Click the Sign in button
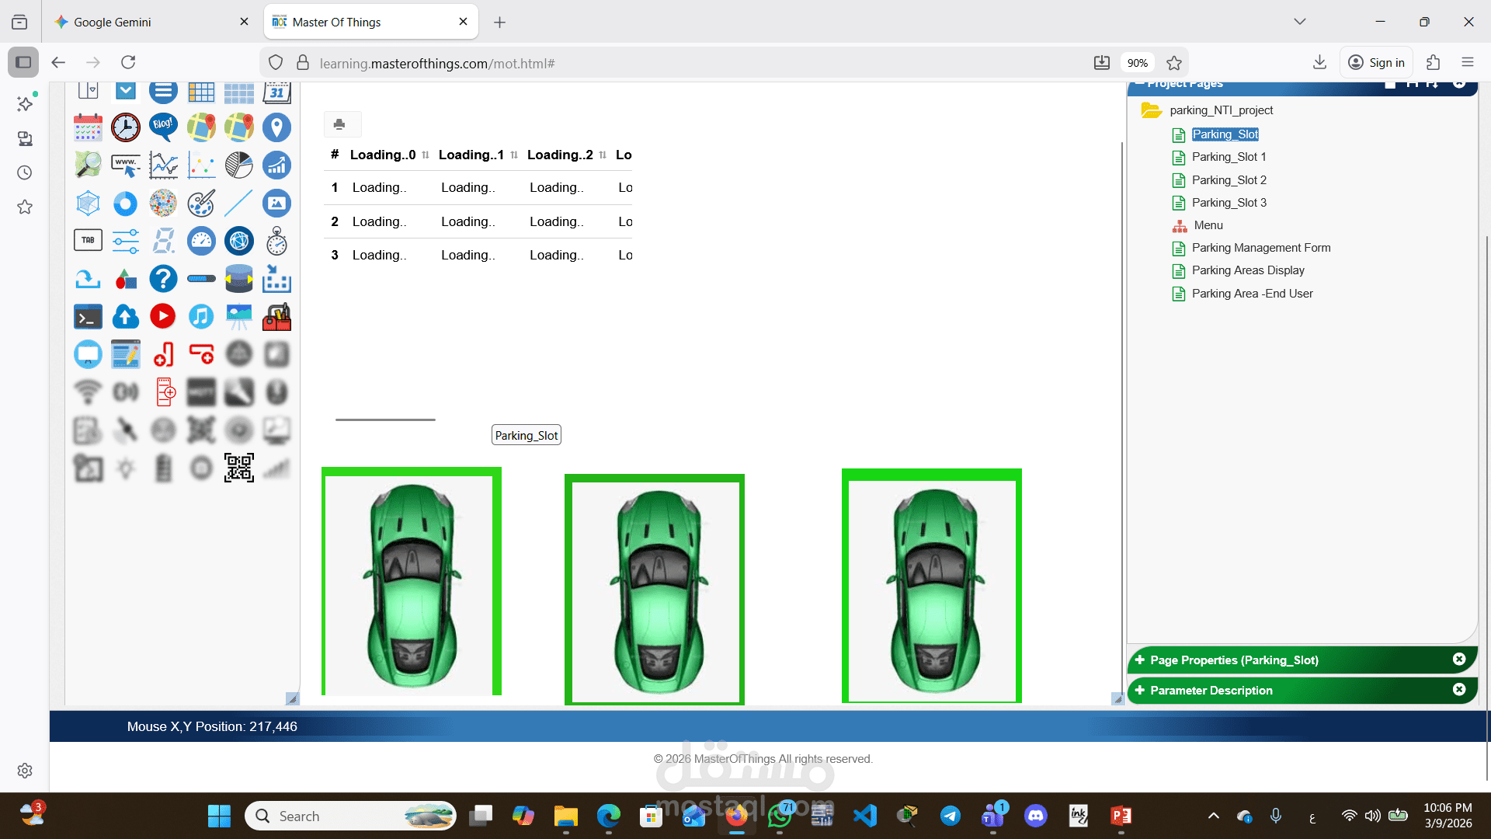Viewport: 1491px width, 839px height. [x=1376, y=62]
